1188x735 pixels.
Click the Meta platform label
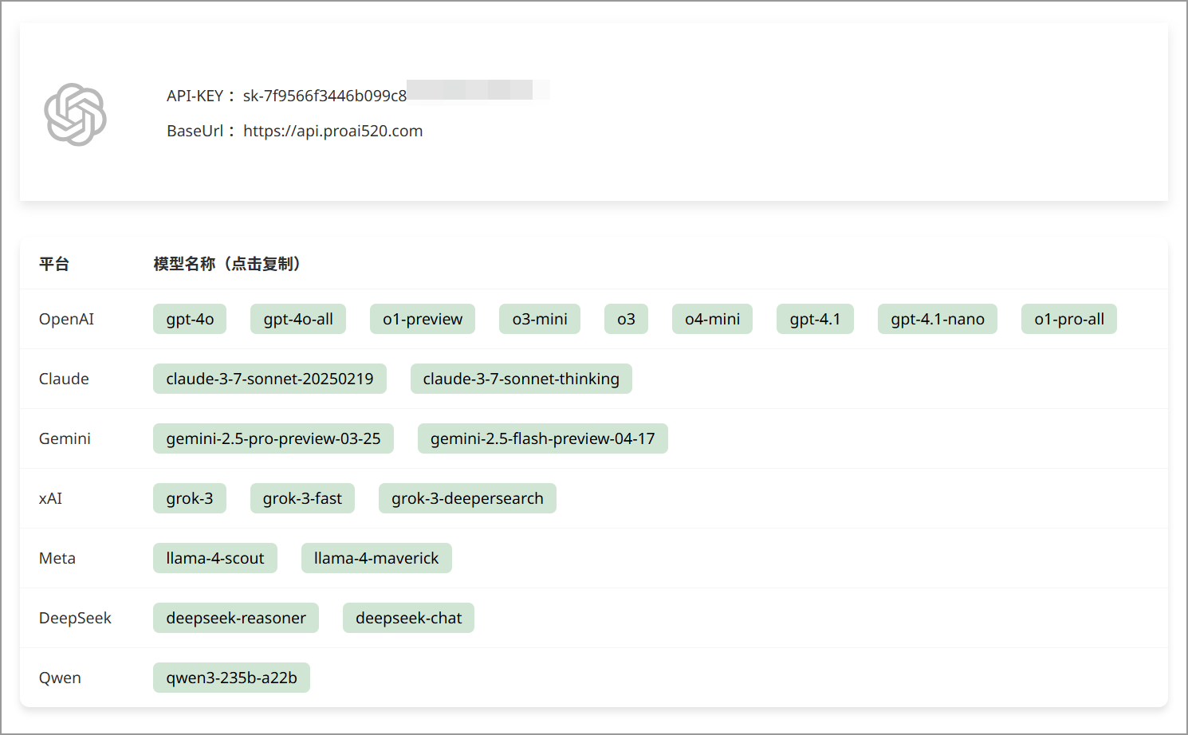click(x=57, y=558)
